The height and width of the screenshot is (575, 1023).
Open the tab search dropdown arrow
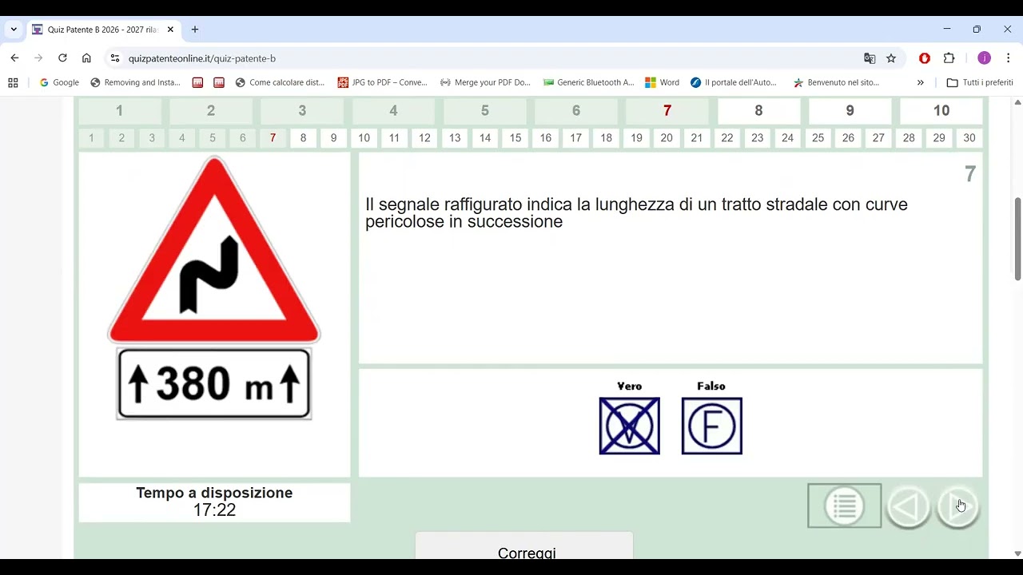click(14, 30)
